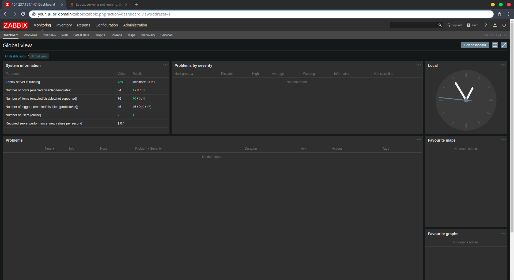Click into the Zabbix search field
Viewport: 514px width, 280px height.
click(414, 25)
